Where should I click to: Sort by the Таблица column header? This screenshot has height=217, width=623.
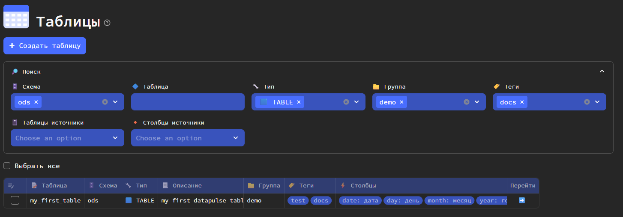point(55,185)
